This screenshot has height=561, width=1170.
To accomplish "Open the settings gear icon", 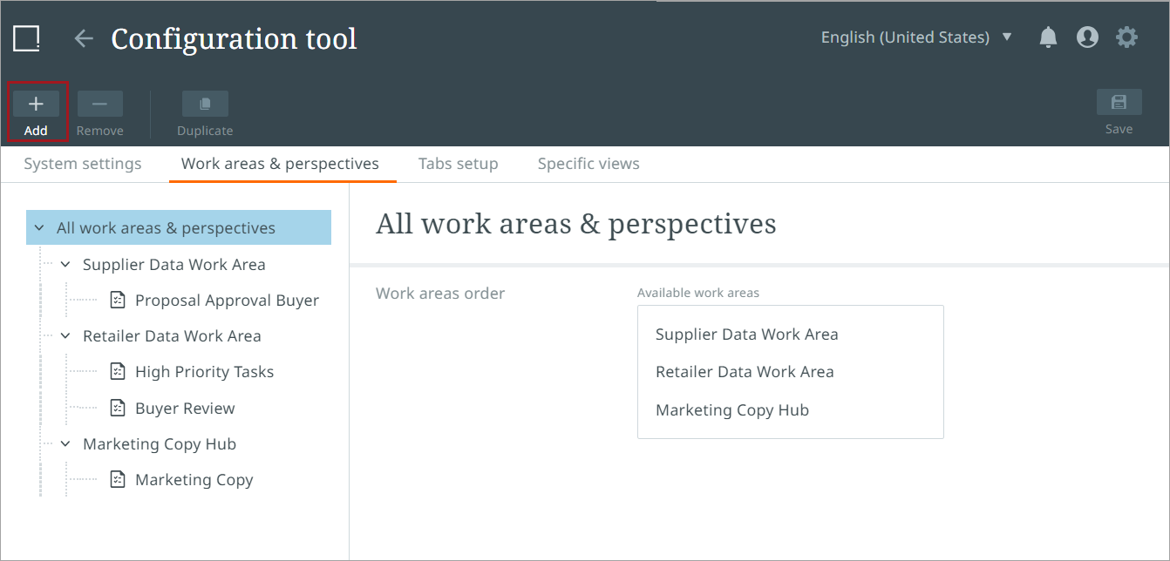I will (x=1127, y=37).
